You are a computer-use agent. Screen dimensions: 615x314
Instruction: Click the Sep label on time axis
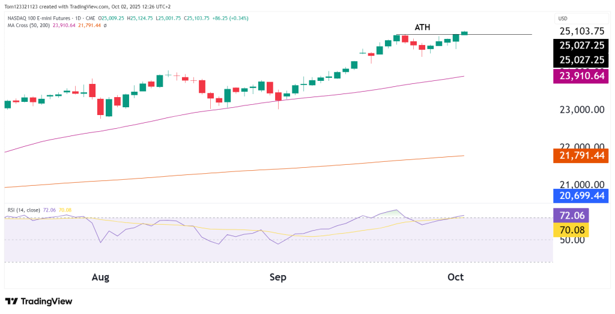pos(278,277)
